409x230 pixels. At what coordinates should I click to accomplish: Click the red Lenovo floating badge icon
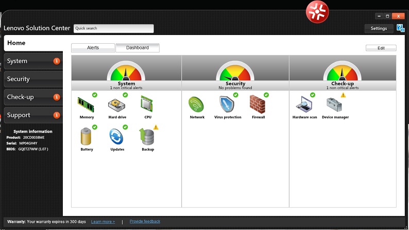[x=317, y=12]
